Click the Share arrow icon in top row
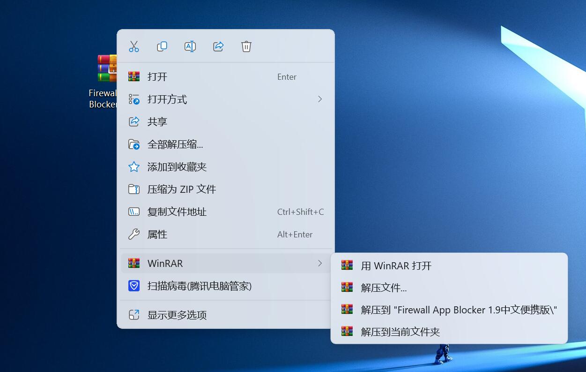 point(218,46)
